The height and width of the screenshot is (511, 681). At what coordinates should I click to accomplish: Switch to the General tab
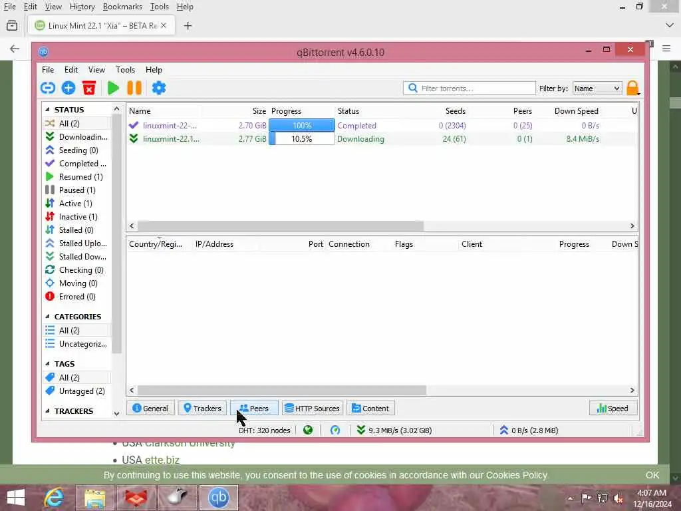[150, 409]
